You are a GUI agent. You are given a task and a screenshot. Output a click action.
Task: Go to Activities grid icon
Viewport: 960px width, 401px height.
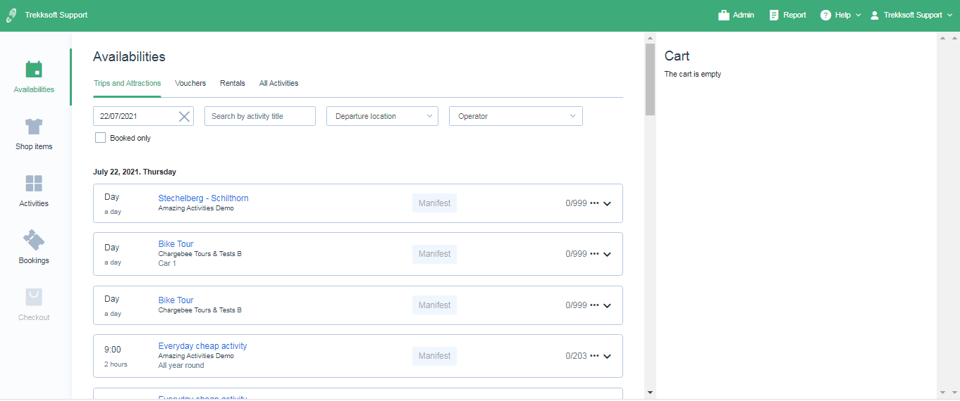point(34,184)
